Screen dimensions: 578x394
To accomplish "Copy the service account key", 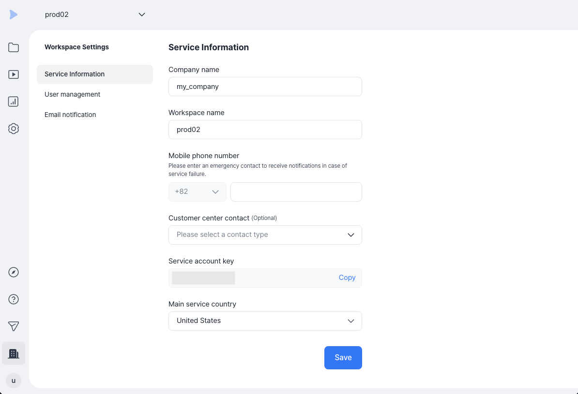I will 347,277.
